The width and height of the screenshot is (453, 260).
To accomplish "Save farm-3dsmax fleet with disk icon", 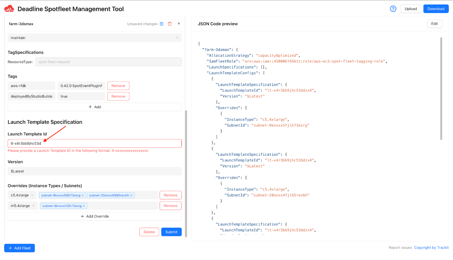I will pos(162,24).
